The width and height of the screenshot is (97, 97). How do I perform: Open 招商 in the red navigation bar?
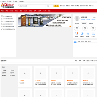(35, 11)
